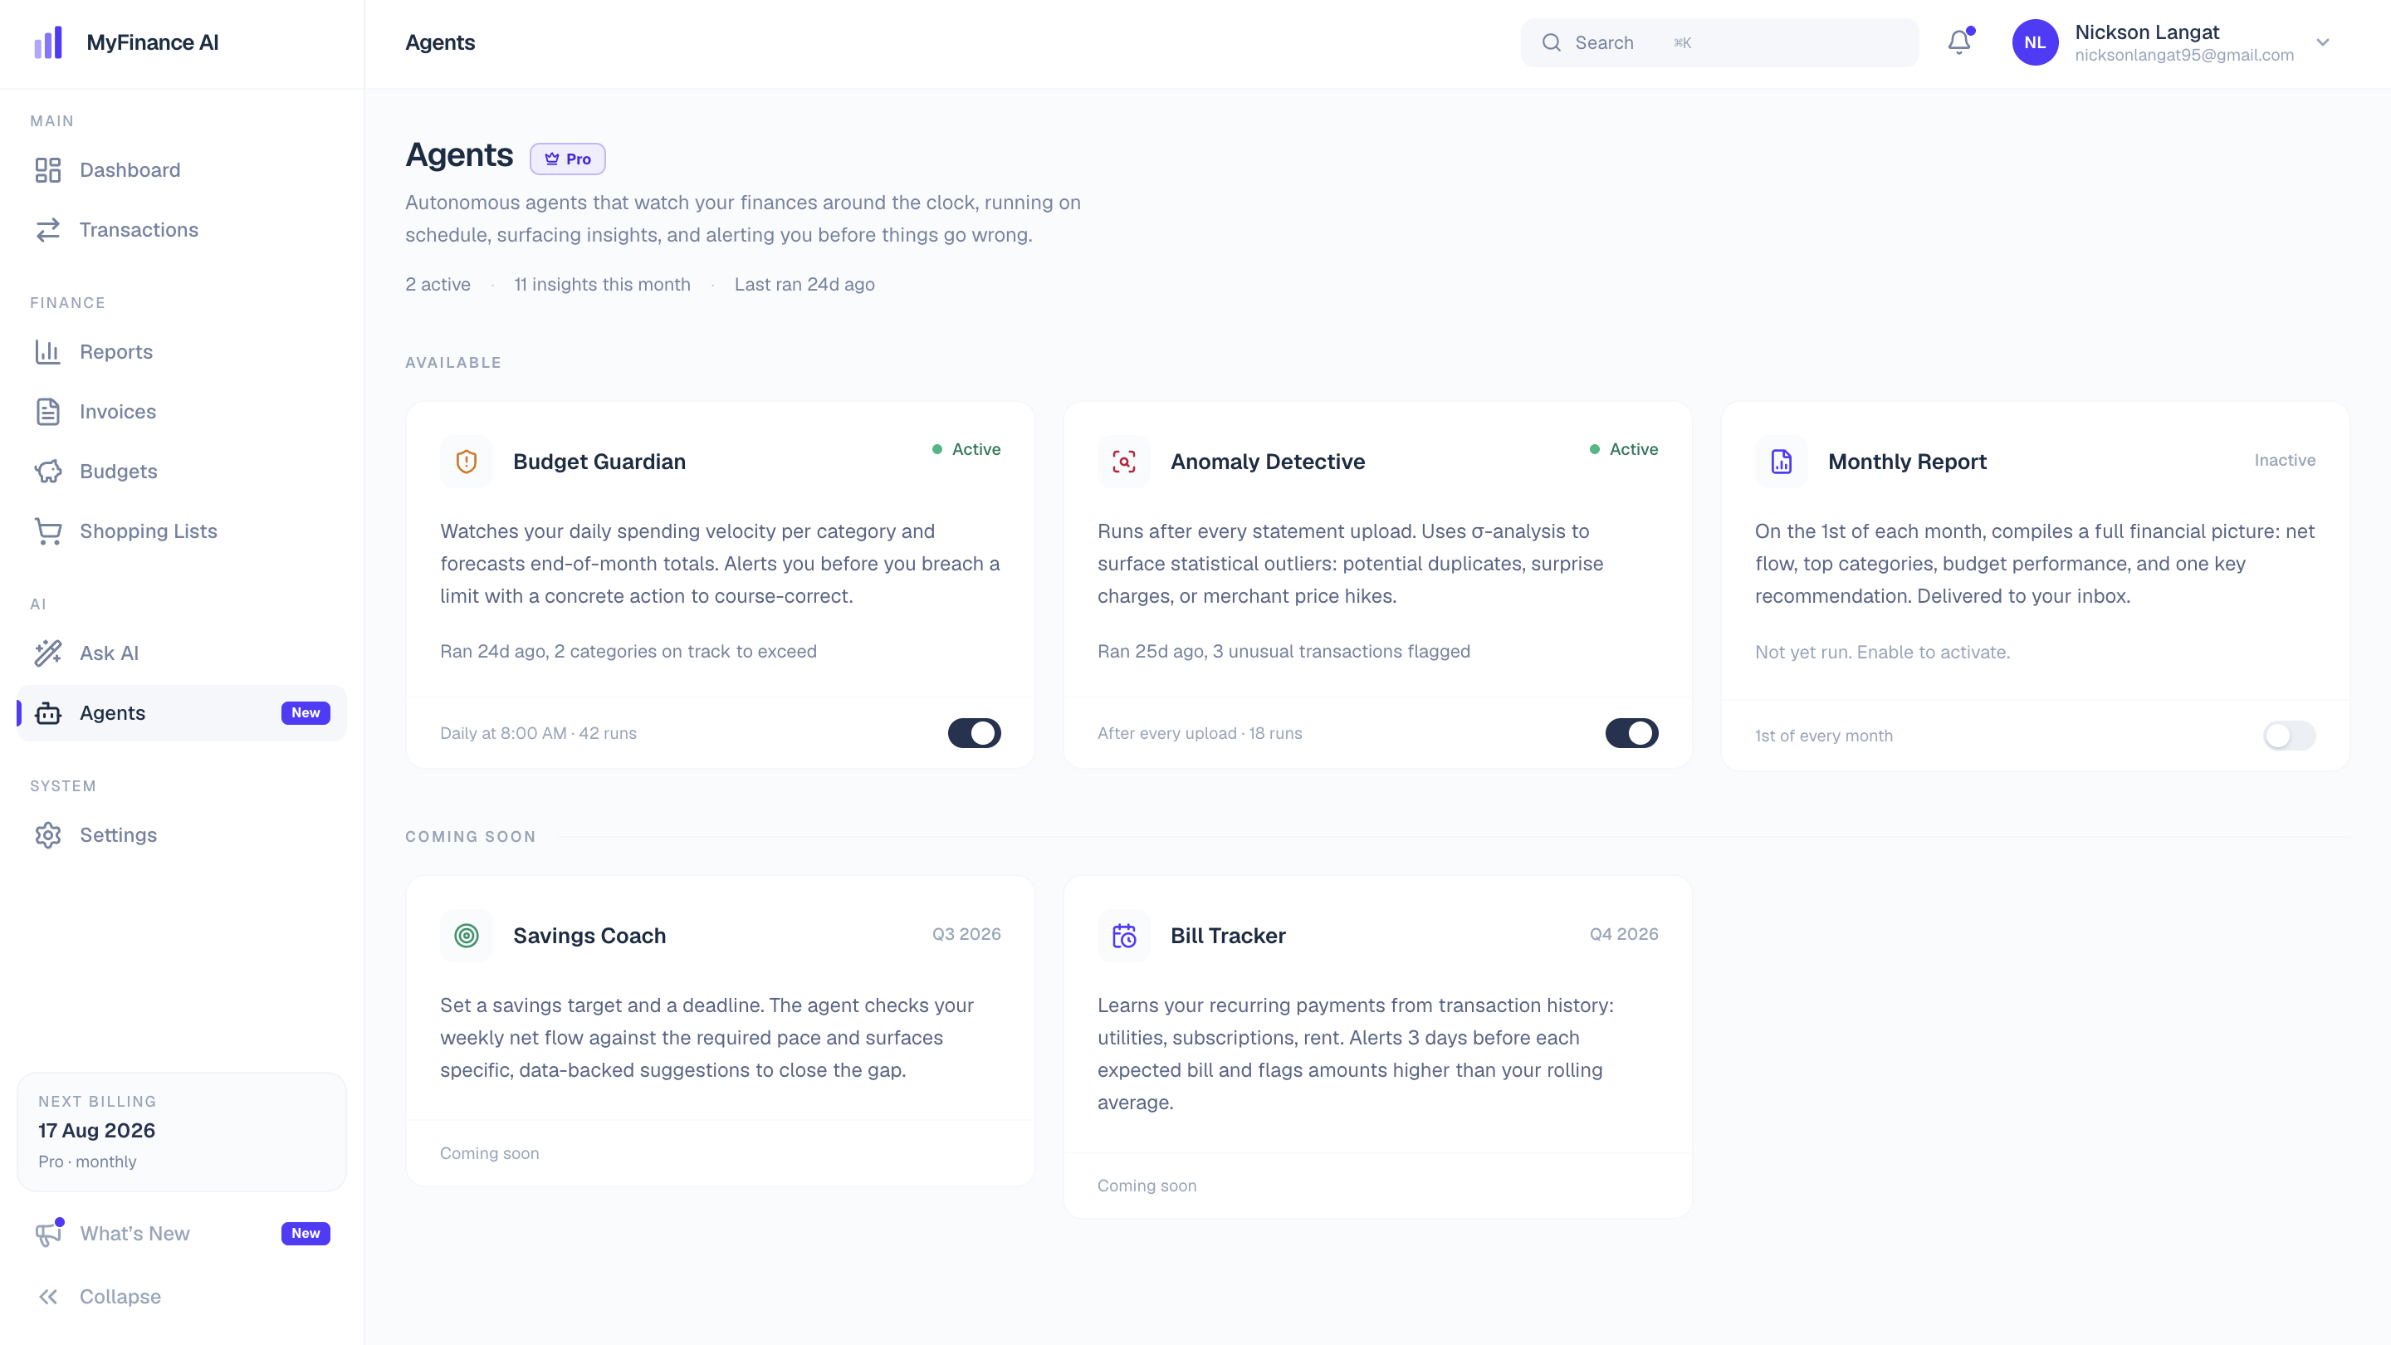This screenshot has width=2391, height=1345.
Task: Open Dashboard grid icon in sidebar
Action: 48,170
